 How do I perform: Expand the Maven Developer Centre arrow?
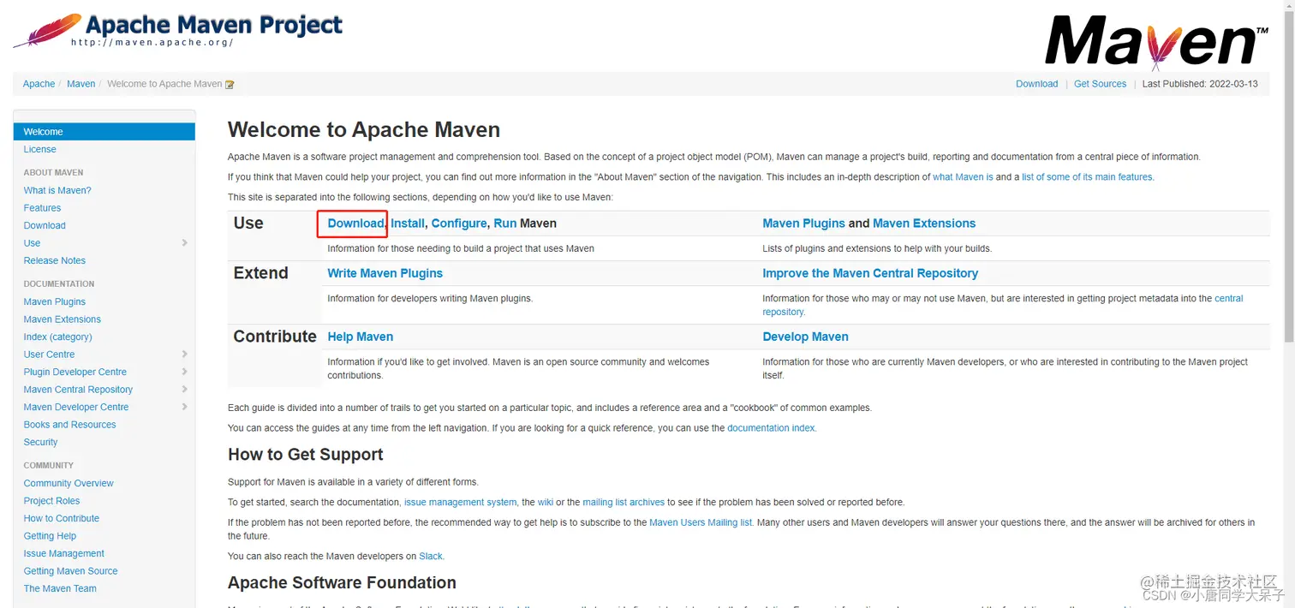coord(185,407)
